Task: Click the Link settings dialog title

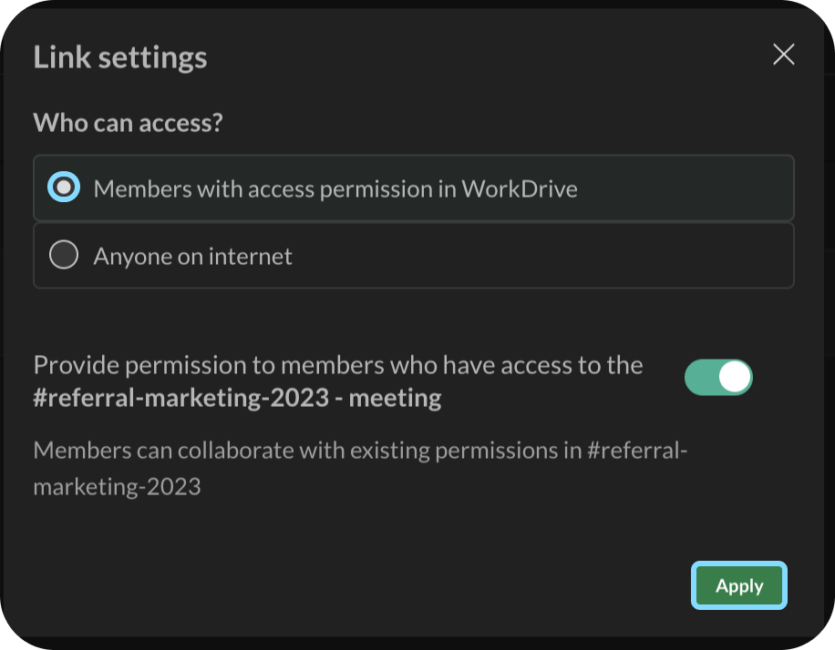Action: tap(120, 57)
